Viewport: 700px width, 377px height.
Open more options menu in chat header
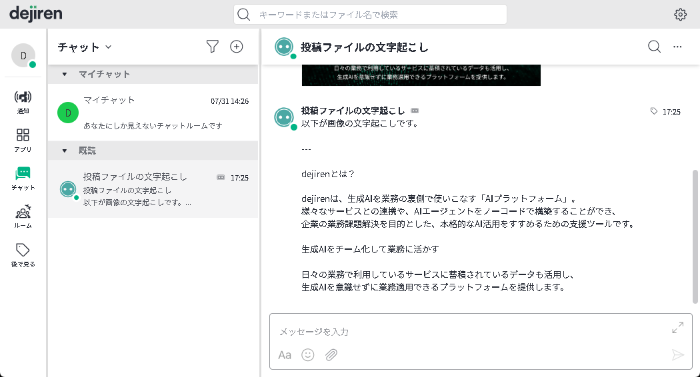pos(677,47)
